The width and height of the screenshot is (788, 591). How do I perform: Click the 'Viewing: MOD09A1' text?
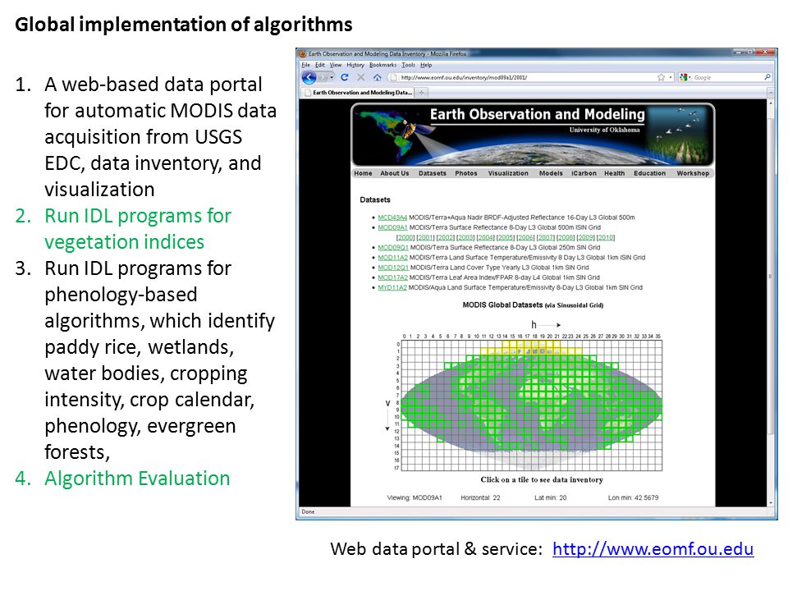415,497
